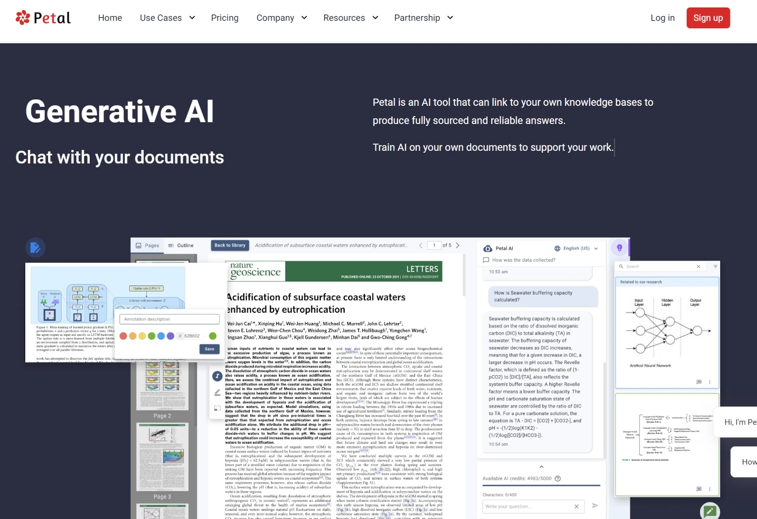The image size is (757, 519).
Task: Open the Resources dropdown menu
Action: (351, 18)
